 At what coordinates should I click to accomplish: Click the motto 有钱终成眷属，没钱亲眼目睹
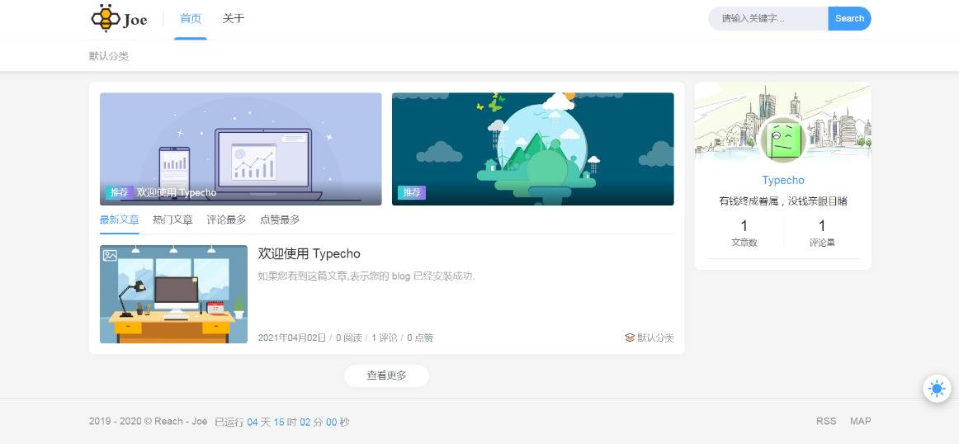tap(783, 201)
